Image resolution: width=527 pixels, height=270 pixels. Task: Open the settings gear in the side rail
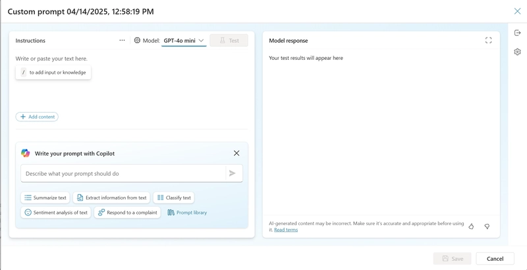(517, 52)
